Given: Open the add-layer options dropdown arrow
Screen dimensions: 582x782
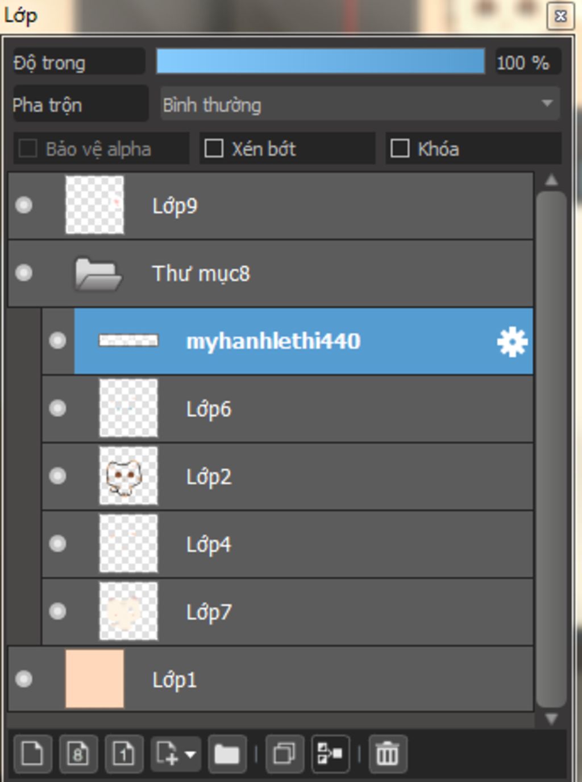Looking at the screenshot, I should (191, 754).
